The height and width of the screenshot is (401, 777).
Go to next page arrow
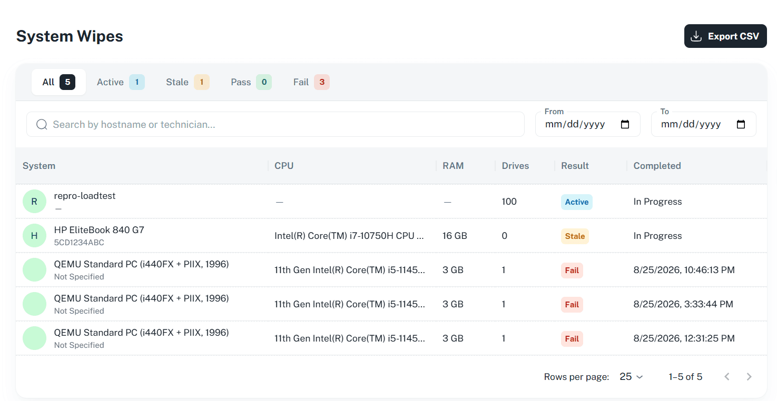[x=749, y=377]
